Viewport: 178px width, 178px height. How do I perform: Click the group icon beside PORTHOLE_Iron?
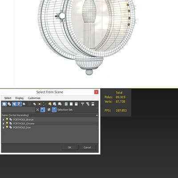11,128
